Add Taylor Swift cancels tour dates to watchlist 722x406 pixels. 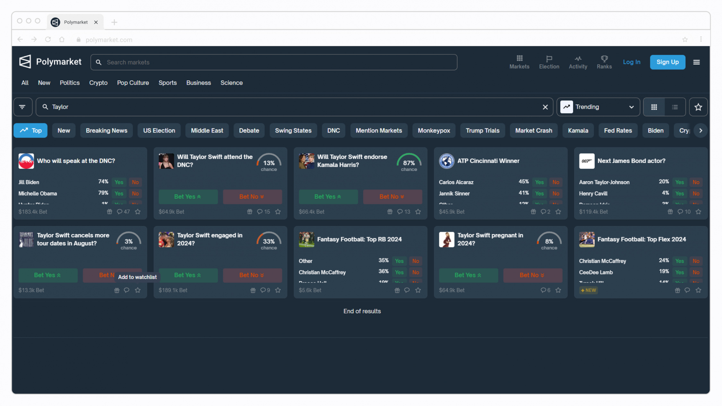(138, 290)
